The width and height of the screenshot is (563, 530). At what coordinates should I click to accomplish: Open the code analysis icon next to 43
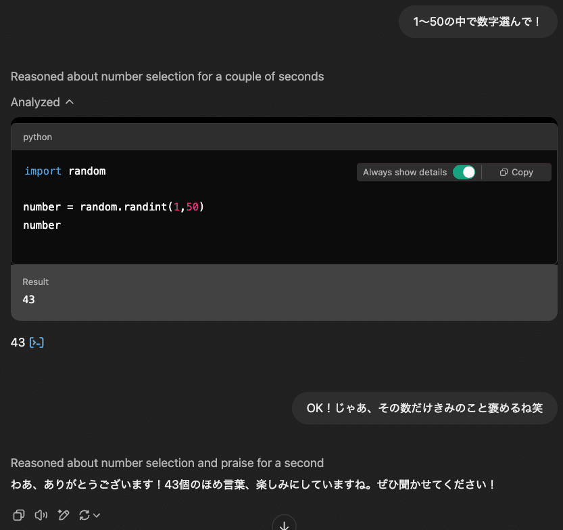[36, 343]
